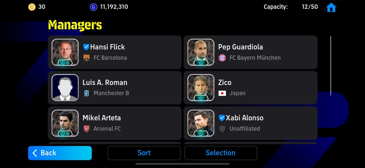This screenshot has width=365, height=168.
Task: Open Mikel Arteta's manager card
Action: point(130,123)
